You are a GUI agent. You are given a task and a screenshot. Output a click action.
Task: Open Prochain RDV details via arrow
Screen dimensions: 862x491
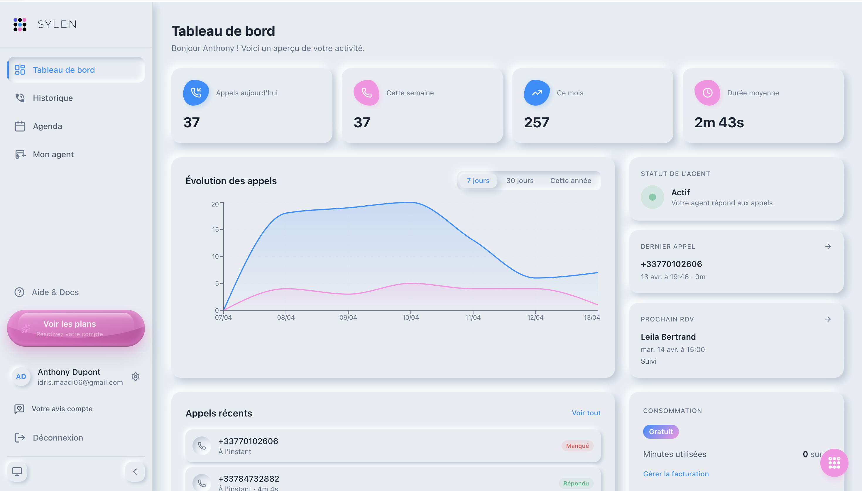(828, 319)
